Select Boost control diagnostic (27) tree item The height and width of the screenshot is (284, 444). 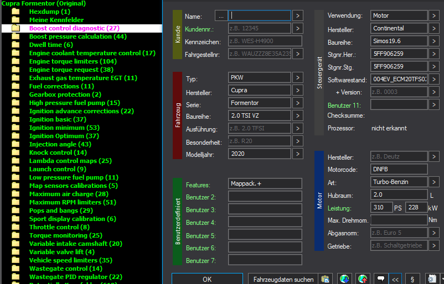pyautogui.click(x=74, y=28)
